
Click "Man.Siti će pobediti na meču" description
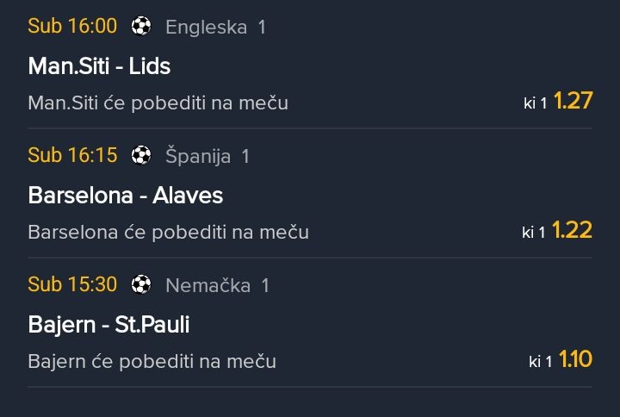click(x=158, y=103)
